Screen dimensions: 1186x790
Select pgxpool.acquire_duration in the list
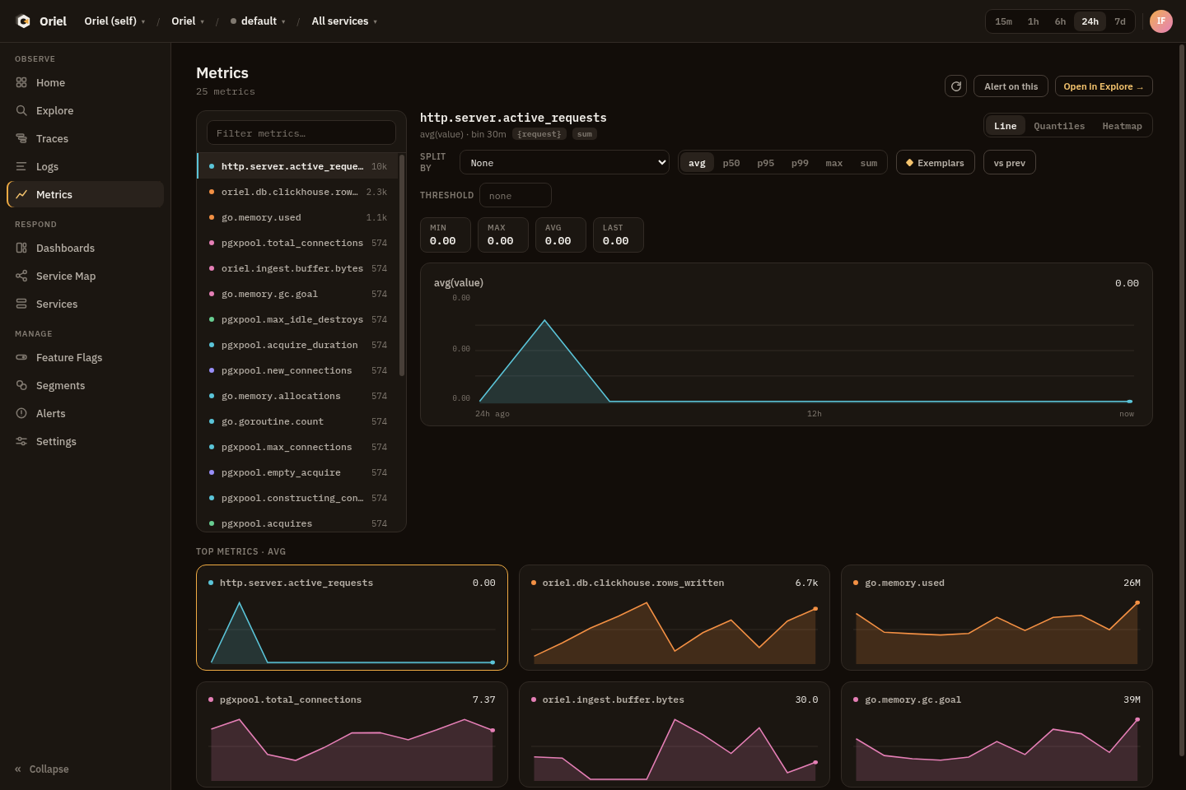[298, 345]
